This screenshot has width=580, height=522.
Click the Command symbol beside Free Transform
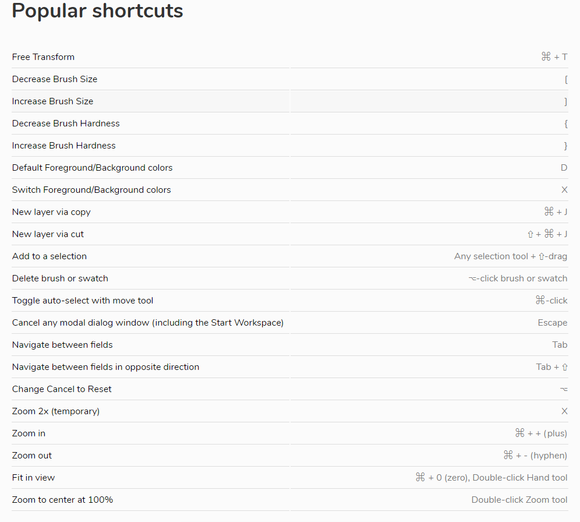click(546, 57)
